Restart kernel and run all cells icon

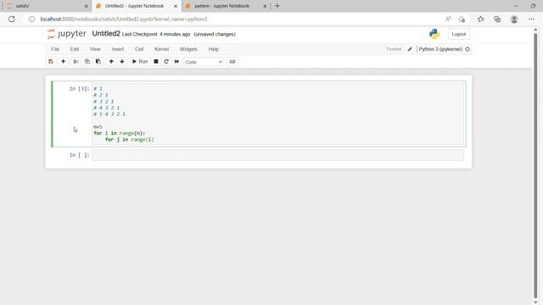pyautogui.click(x=176, y=62)
